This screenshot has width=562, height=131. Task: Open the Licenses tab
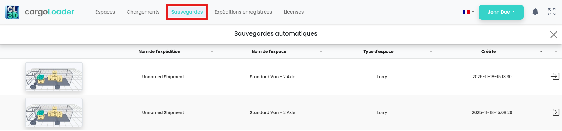tap(294, 12)
